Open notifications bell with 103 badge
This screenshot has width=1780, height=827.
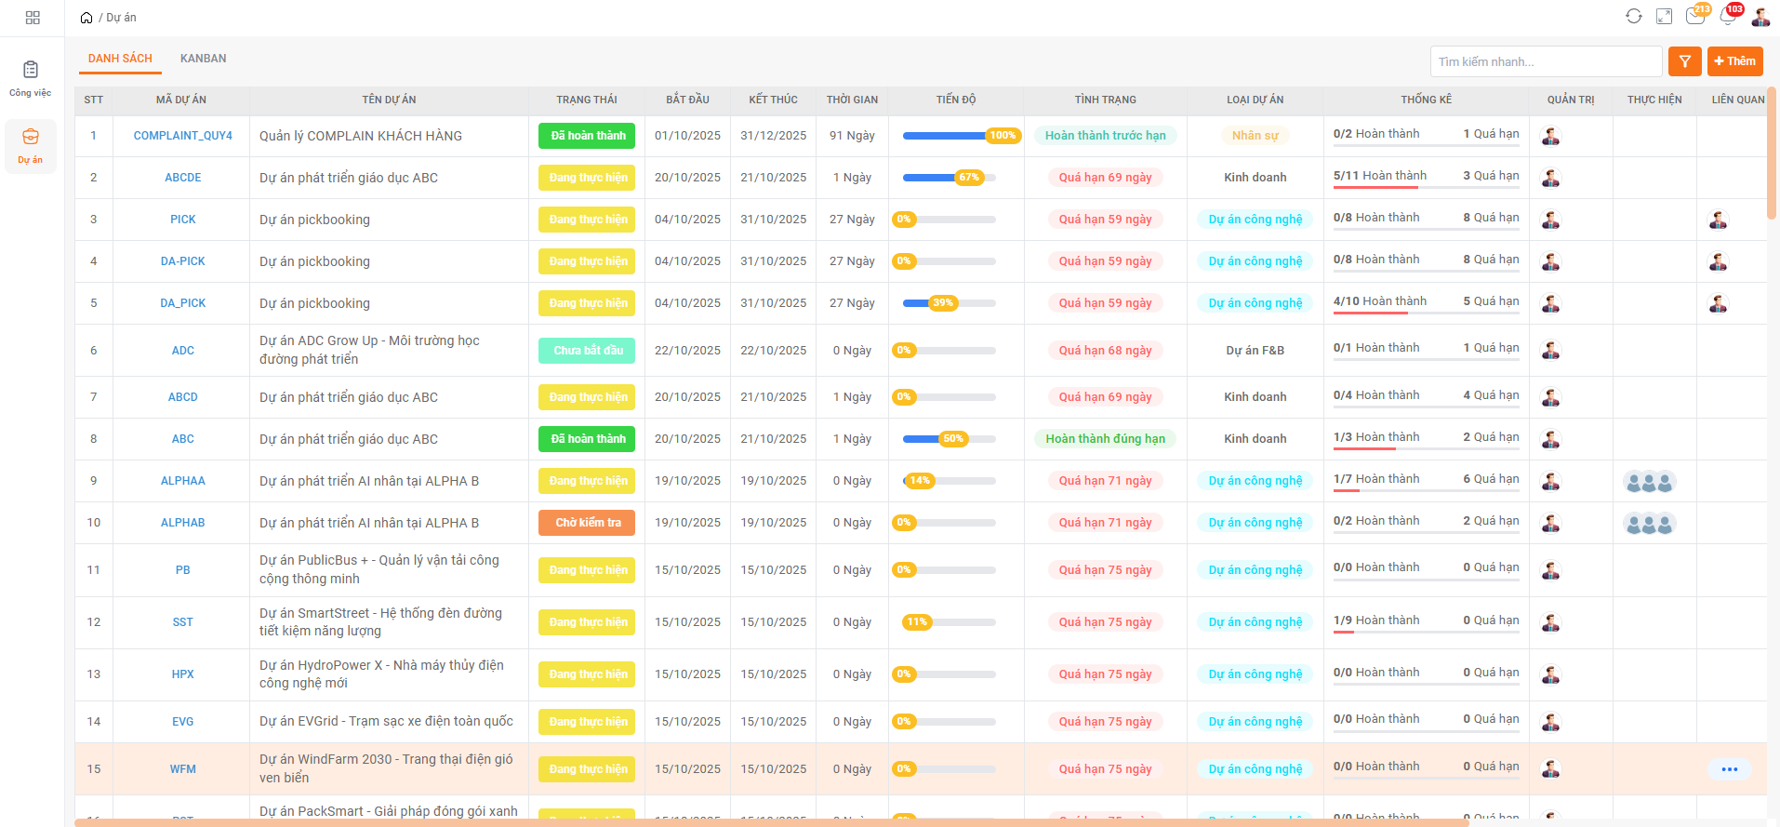[x=1727, y=17]
